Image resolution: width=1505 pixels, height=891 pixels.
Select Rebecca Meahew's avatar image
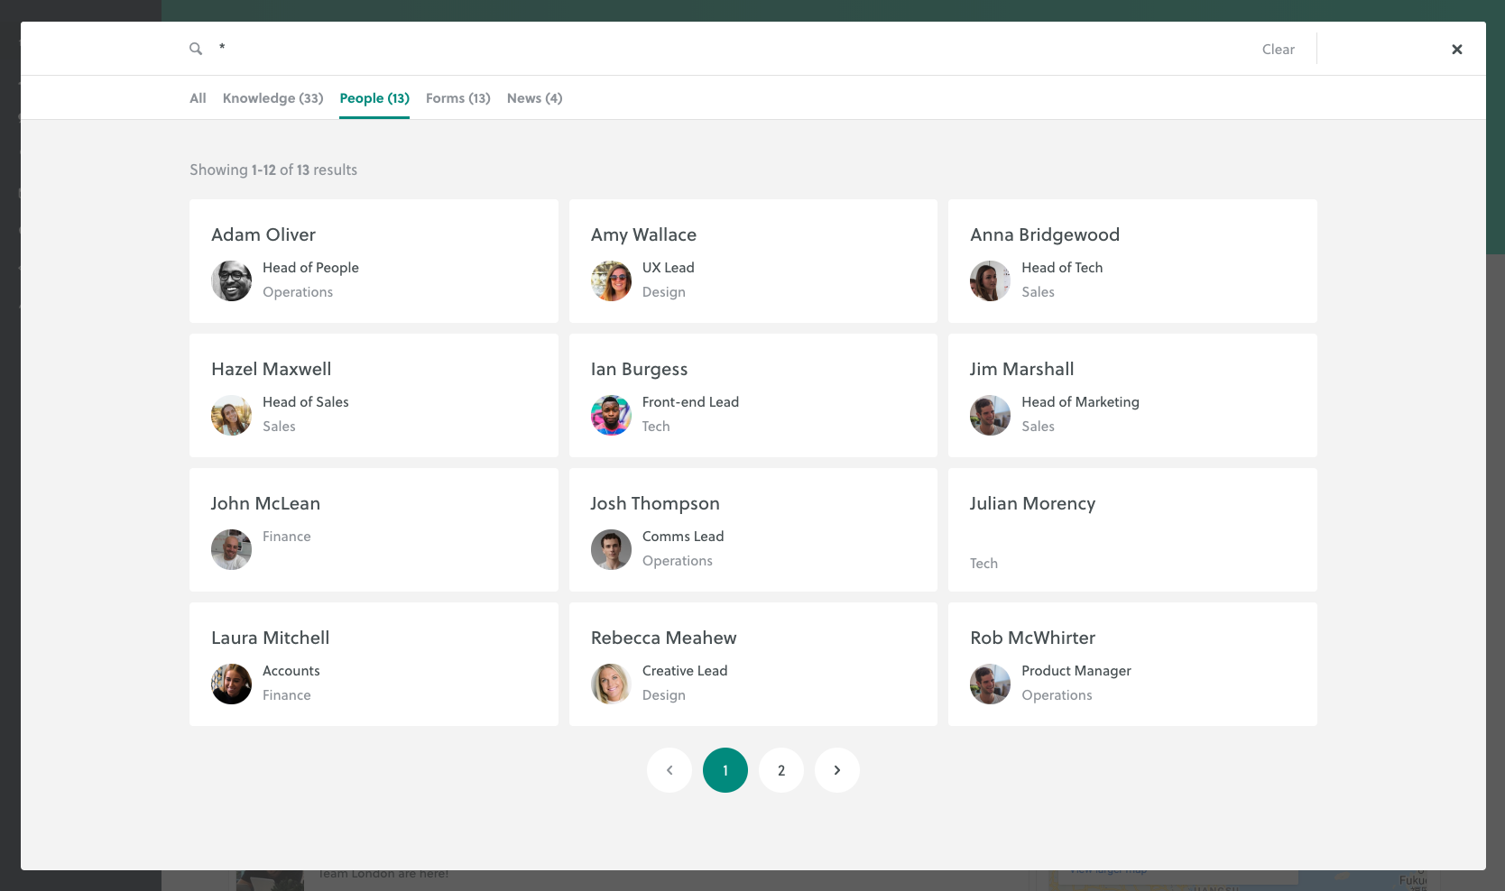point(611,684)
